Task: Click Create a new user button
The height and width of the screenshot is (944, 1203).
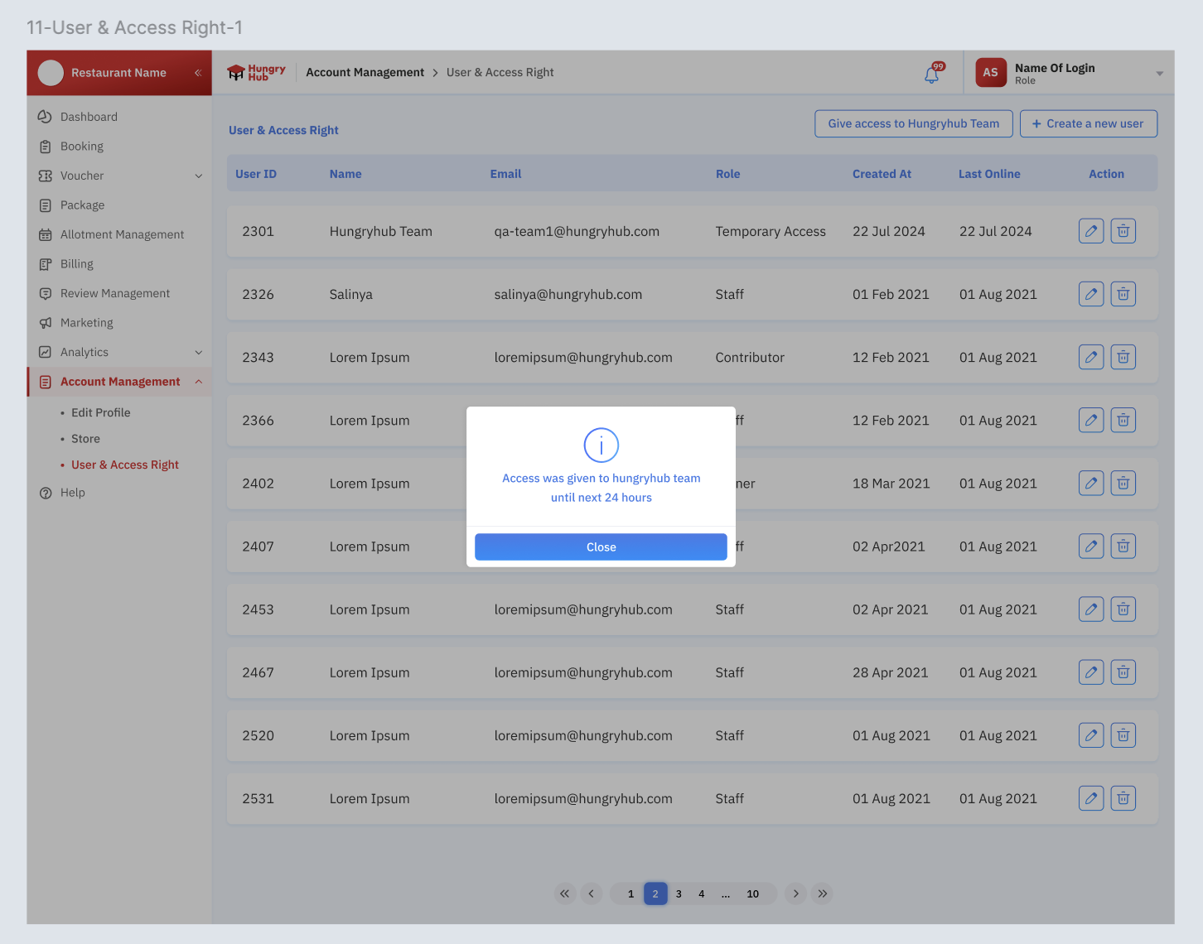Action: [1088, 123]
